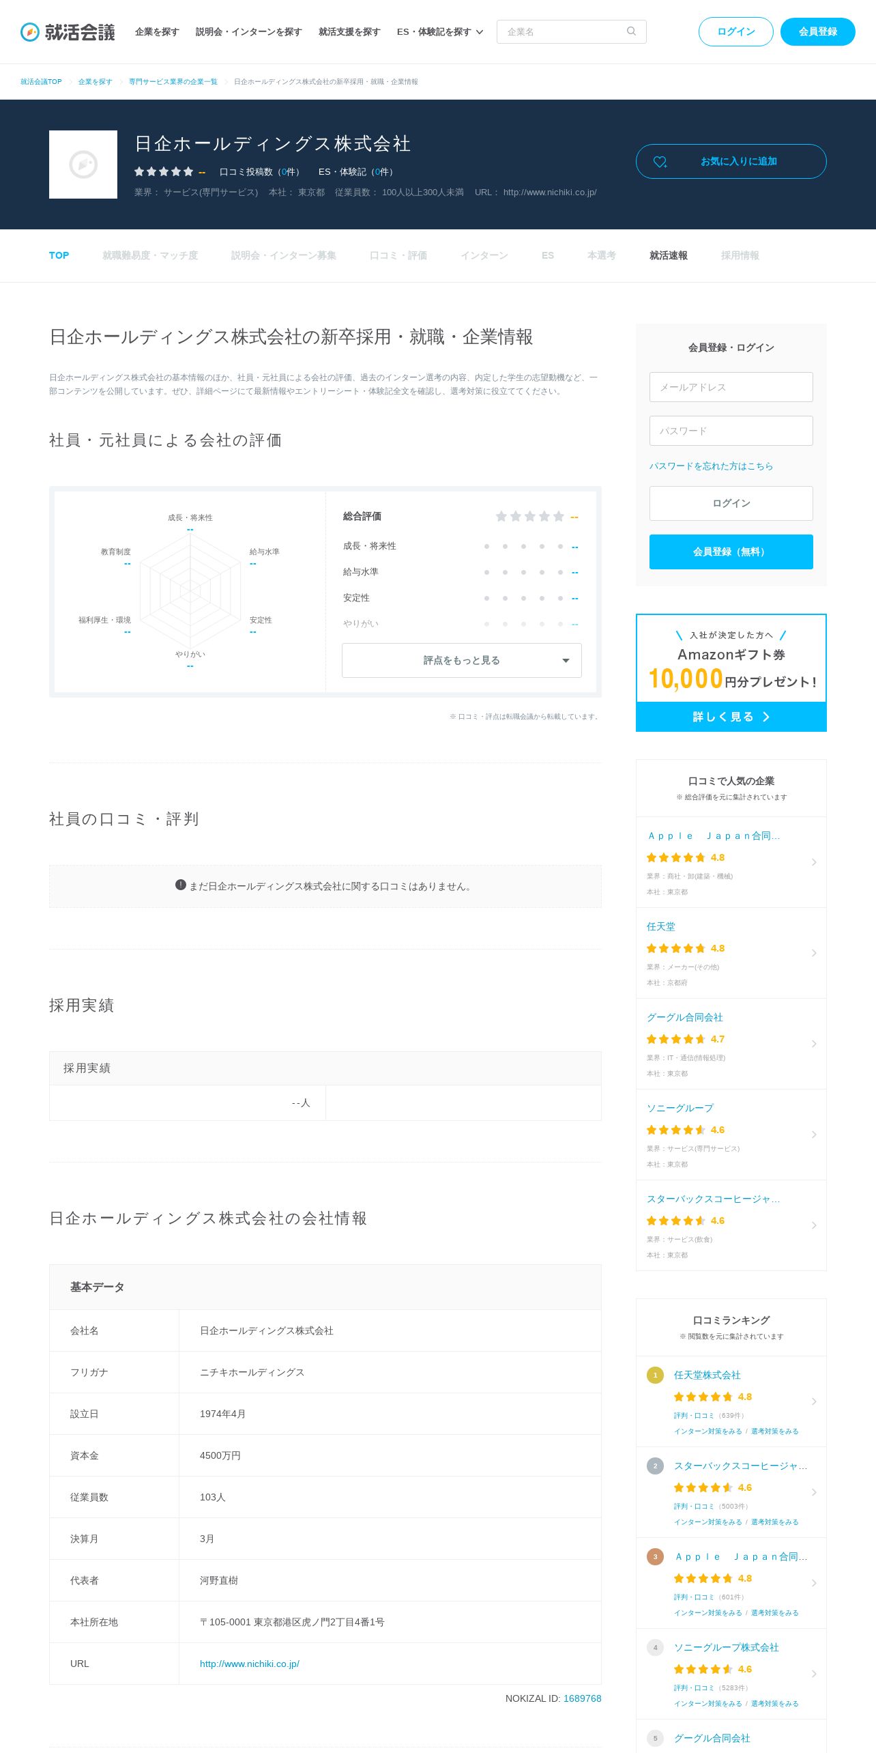
Task: Expand the 評点をもっと見る dropdown
Action: 462,660
